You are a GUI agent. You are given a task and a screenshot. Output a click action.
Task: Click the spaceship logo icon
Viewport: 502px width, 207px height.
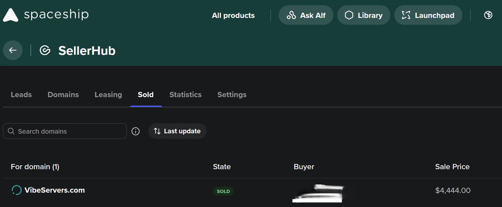(x=10, y=15)
